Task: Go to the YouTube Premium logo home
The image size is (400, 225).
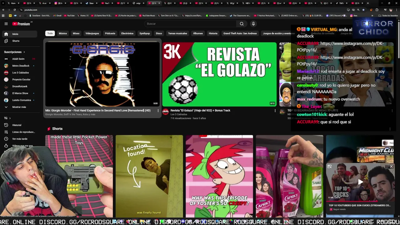Action: point(21,24)
